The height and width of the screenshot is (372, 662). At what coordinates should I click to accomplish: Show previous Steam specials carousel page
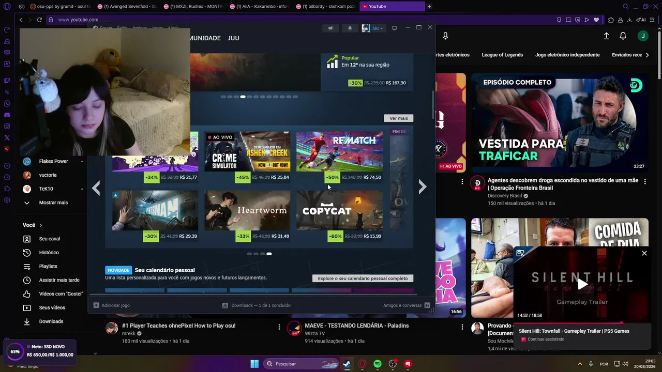pos(96,187)
